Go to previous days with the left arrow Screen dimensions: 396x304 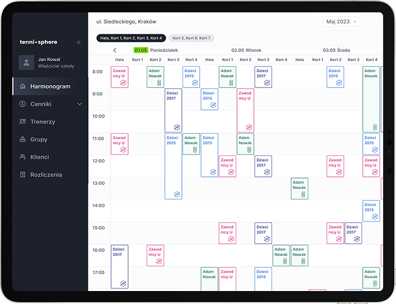[115, 50]
